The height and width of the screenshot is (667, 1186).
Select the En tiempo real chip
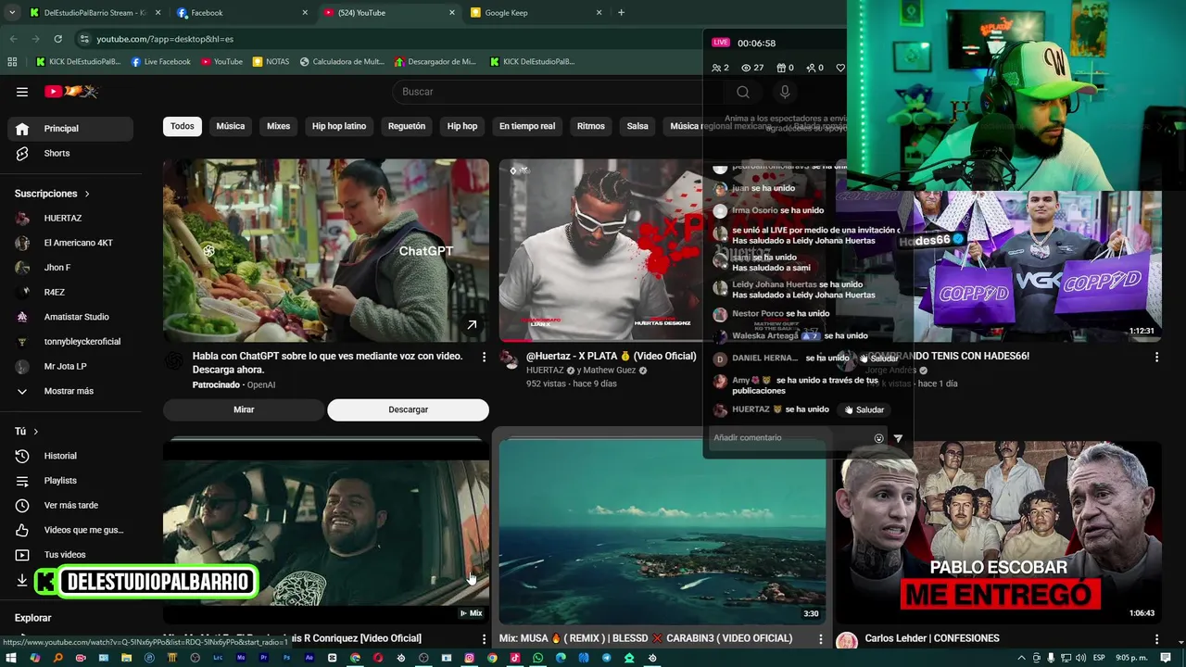(527, 126)
